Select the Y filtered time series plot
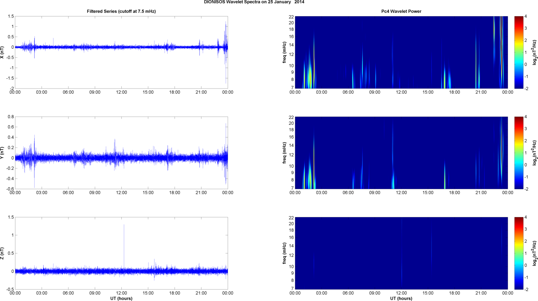538x301 pixels. [121, 153]
